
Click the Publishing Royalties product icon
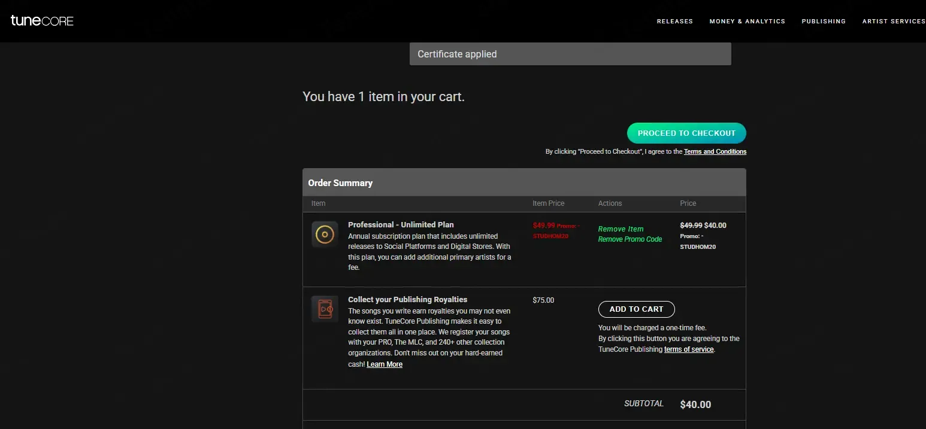click(325, 309)
